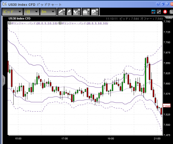Click the gray panel icon at far right of toolbar

171,12
